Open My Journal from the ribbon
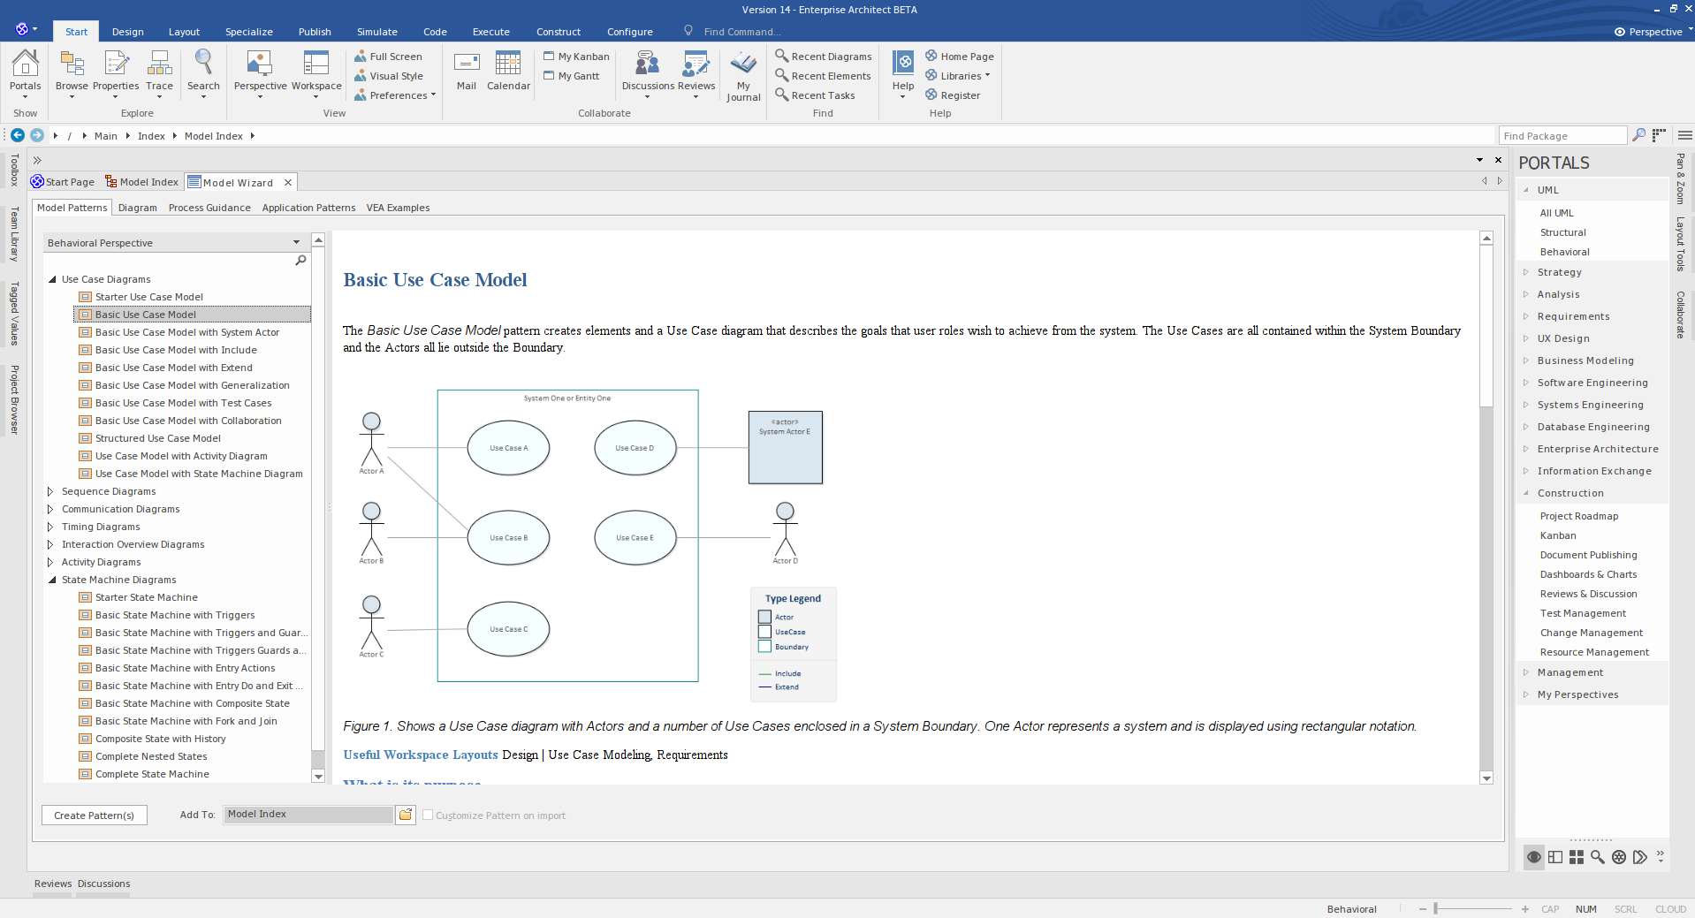Image resolution: width=1695 pixels, height=918 pixels. click(743, 75)
